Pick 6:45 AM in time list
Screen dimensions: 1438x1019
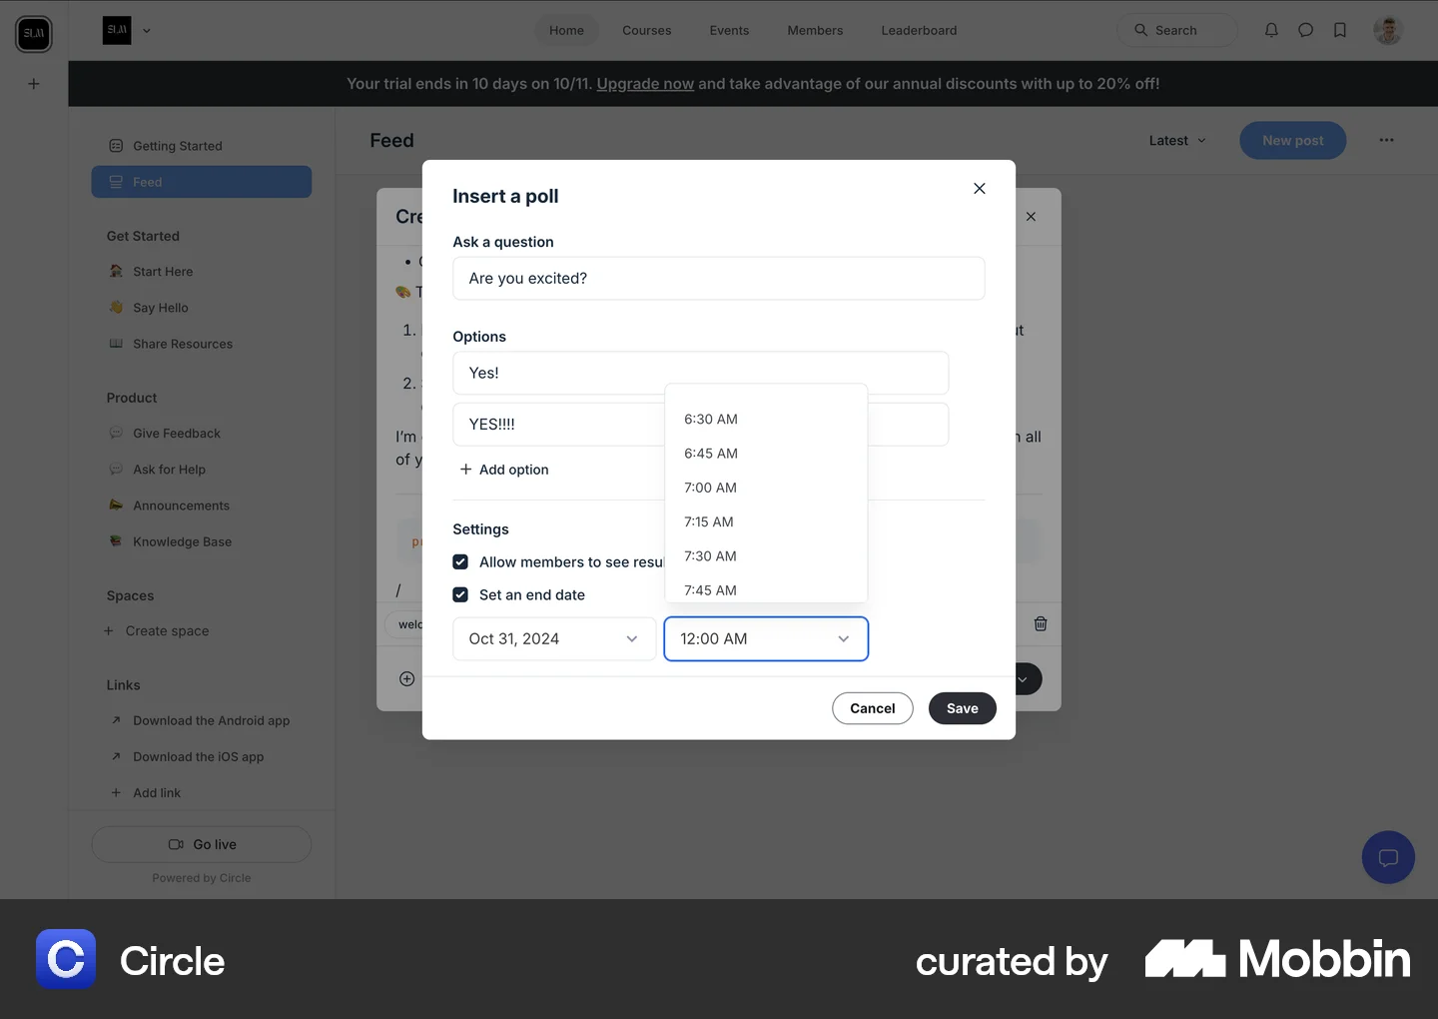coord(766,453)
